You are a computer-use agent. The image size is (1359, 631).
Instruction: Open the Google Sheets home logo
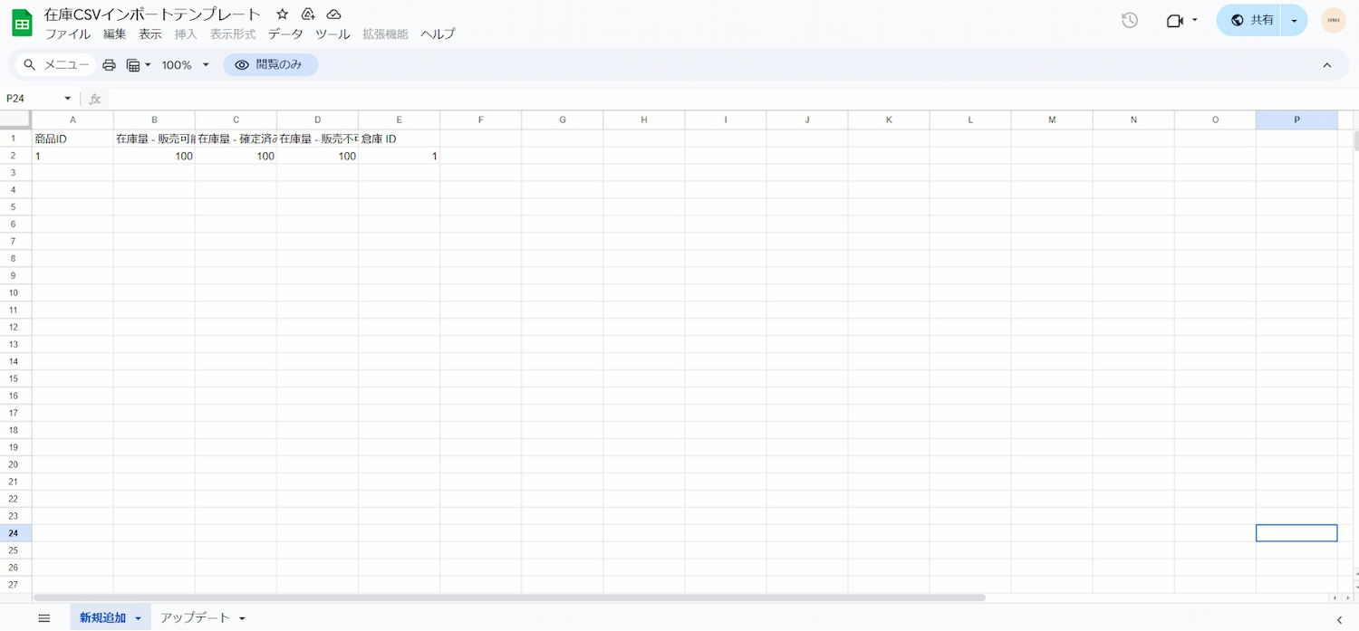22,23
